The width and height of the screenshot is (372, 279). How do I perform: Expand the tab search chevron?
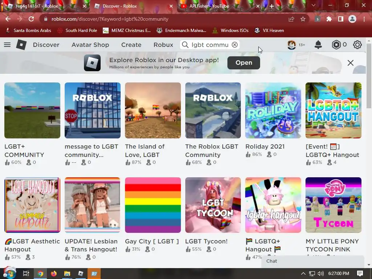pos(314,5)
